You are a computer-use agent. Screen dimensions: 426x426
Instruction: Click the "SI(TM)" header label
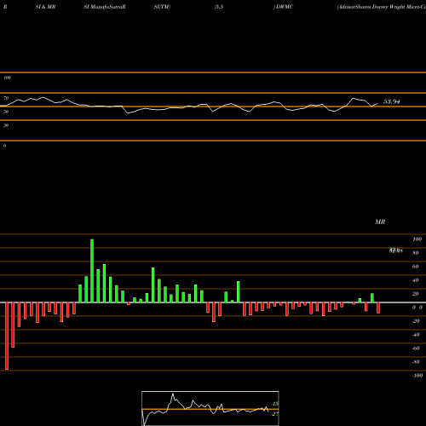tap(162, 7)
